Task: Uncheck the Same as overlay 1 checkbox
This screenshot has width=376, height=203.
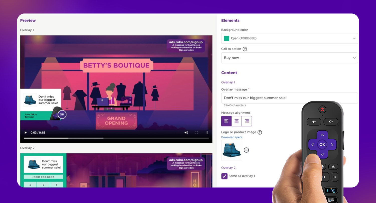Action: 224,176
